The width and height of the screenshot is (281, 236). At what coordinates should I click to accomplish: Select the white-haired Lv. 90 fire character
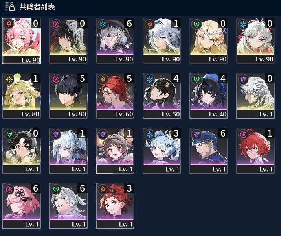[x=162, y=41]
